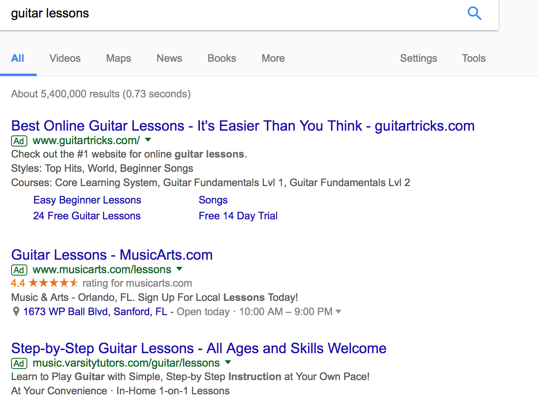This screenshot has width=539, height=407.
Task: Open search Settings
Action: [x=418, y=58]
